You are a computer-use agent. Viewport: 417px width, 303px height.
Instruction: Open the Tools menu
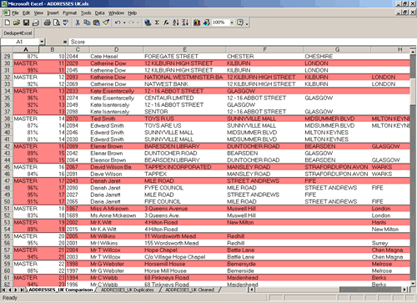click(x=86, y=13)
